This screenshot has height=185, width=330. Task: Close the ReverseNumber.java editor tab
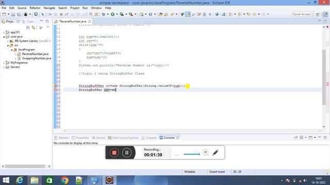coord(89,22)
